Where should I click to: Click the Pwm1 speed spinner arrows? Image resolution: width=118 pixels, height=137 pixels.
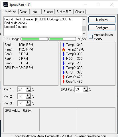28,89
